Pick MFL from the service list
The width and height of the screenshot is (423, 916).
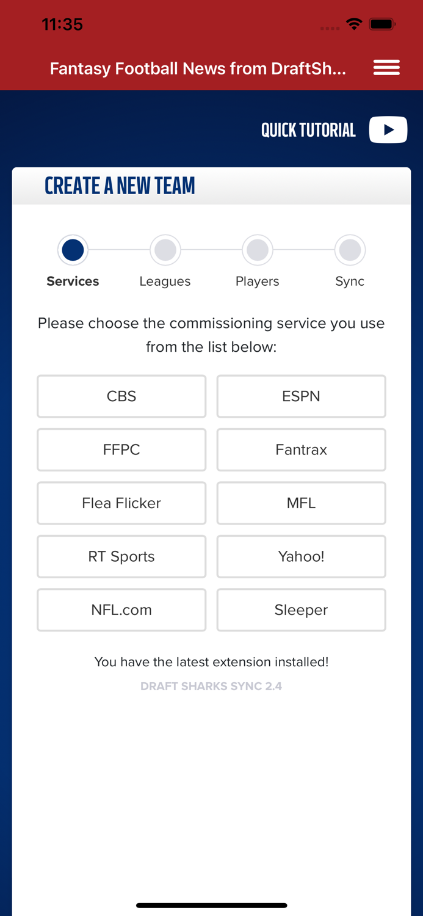pos(301,503)
